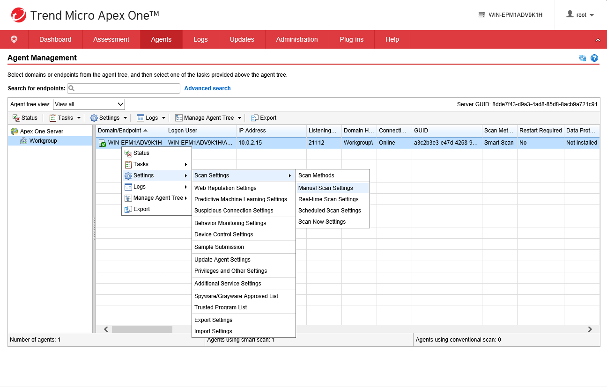Expand the Tasks submenu in context menu
The width and height of the screenshot is (607, 387).
tap(186, 164)
